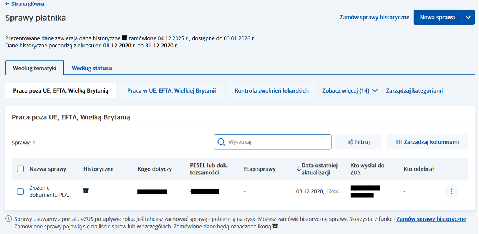Click the archive icon near zamówione 04.12.2025
Screen dimensions: 479x234
(x=124, y=38)
